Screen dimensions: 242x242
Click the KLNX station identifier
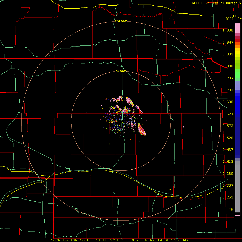[151, 240]
